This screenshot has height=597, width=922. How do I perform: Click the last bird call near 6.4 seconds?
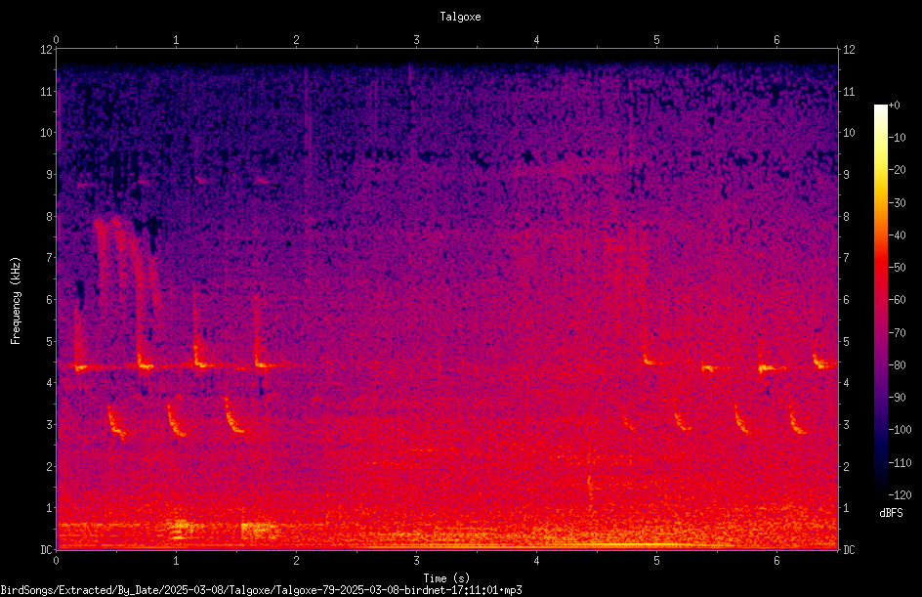point(823,360)
